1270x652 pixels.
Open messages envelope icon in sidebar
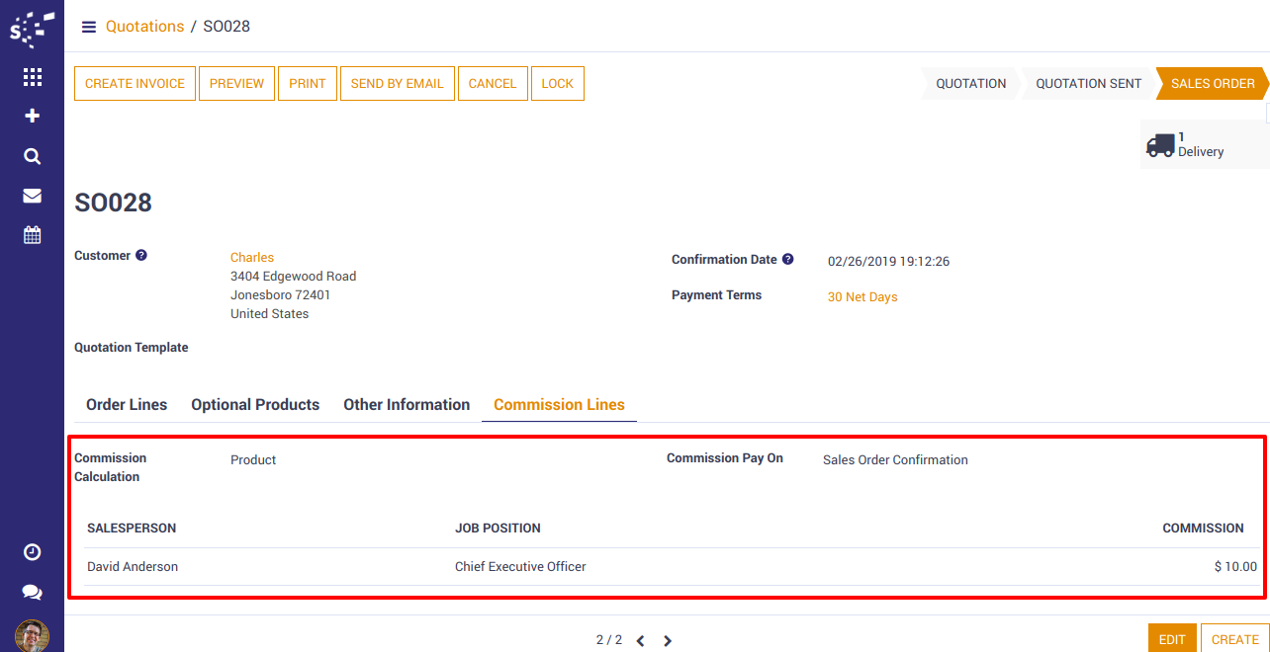pyautogui.click(x=32, y=196)
